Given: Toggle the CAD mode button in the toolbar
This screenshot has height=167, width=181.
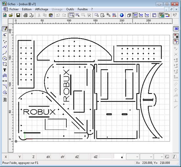Looking at the screenshot, I should click(x=161, y=15).
